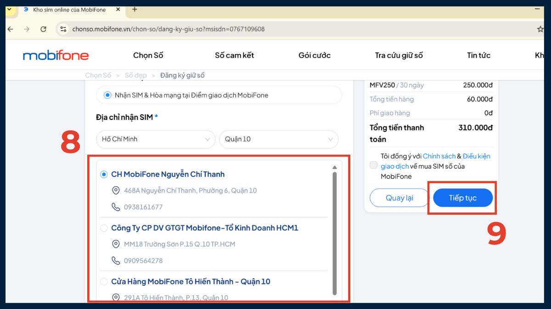Image resolution: width=551 pixels, height=309 pixels.
Task: Click the CH MobiFone Nguyễn Chí Thanh name
Action: tap(168, 174)
